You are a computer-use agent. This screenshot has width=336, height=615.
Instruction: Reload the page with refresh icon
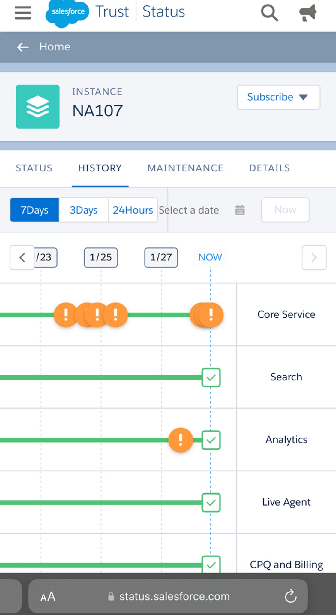[291, 596]
